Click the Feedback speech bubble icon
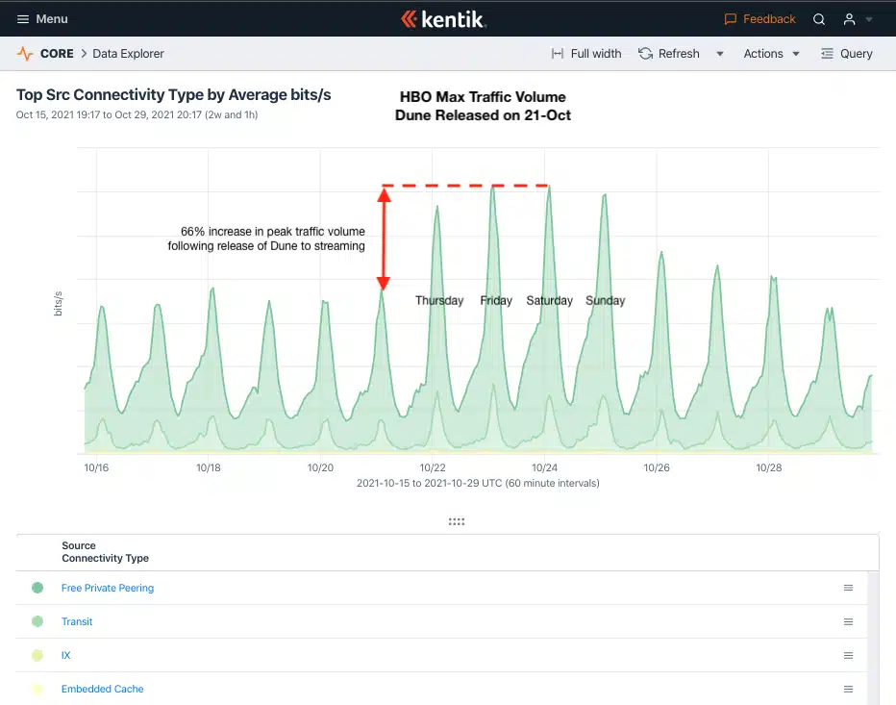 731,19
